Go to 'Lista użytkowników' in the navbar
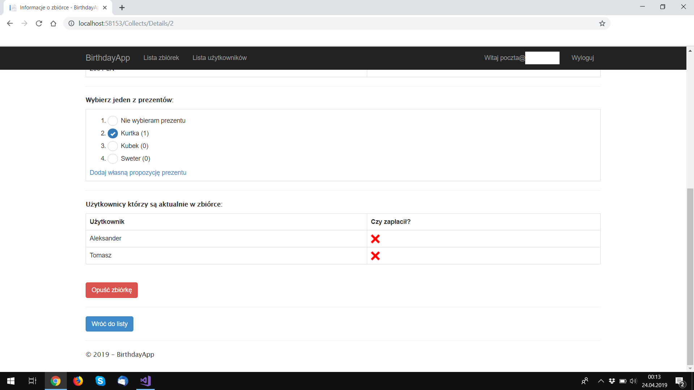The height and width of the screenshot is (390, 694). pos(219,58)
